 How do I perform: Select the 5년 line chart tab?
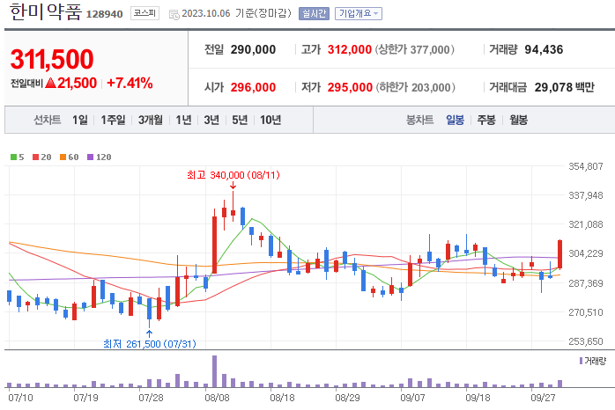pyautogui.click(x=240, y=120)
